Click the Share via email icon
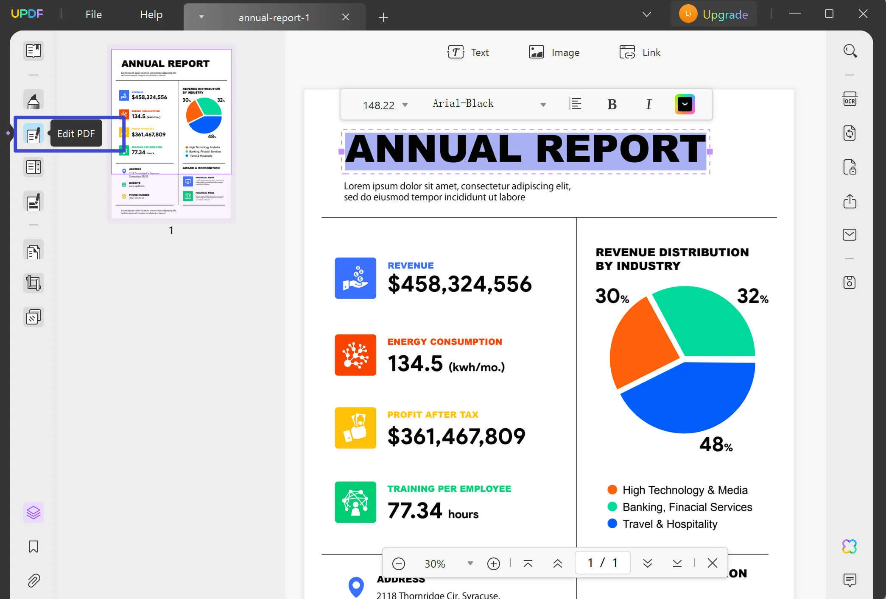Viewport: 886px width, 599px height. [850, 235]
